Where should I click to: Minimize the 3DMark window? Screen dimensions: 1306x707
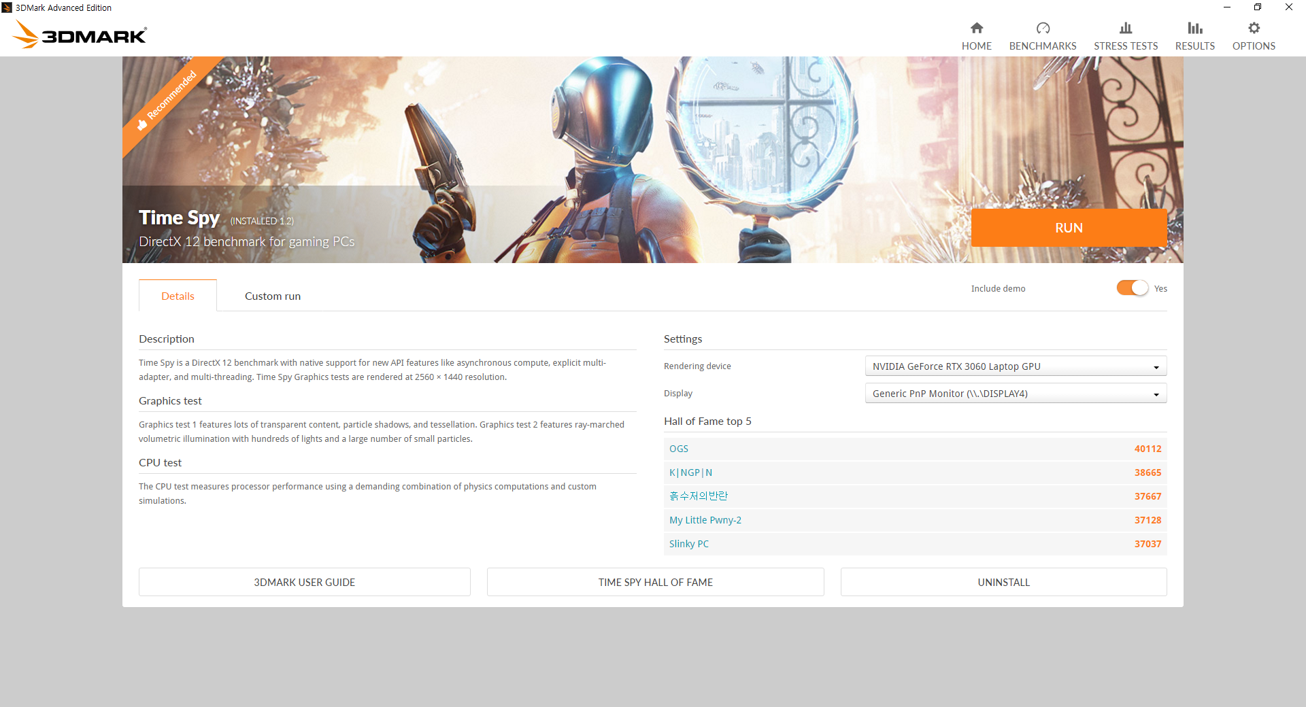pyautogui.click(x=1226, y=7)
